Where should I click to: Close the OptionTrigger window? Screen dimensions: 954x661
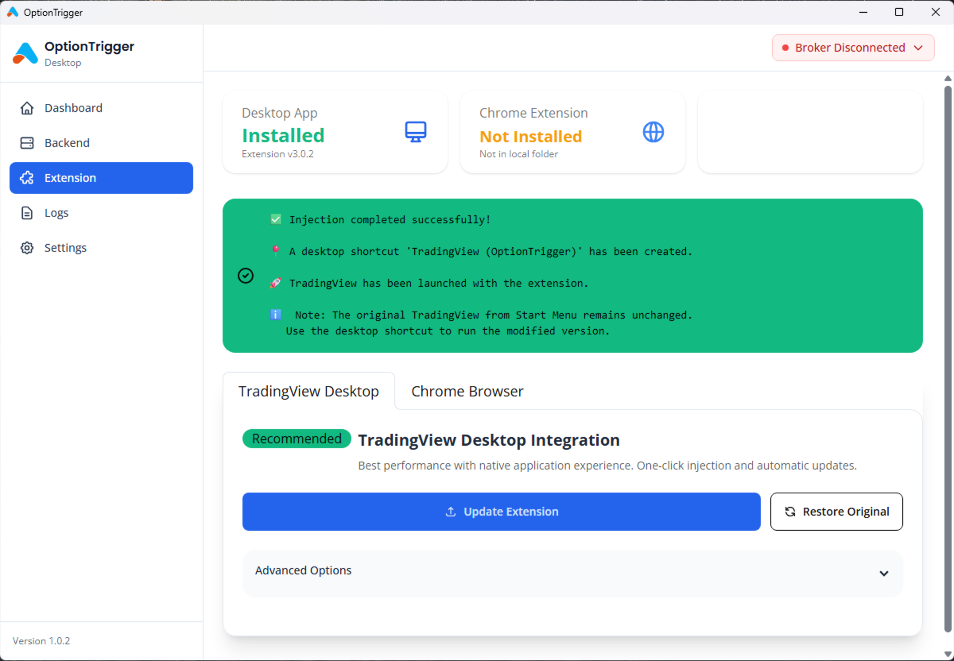(x=935, y=12)
